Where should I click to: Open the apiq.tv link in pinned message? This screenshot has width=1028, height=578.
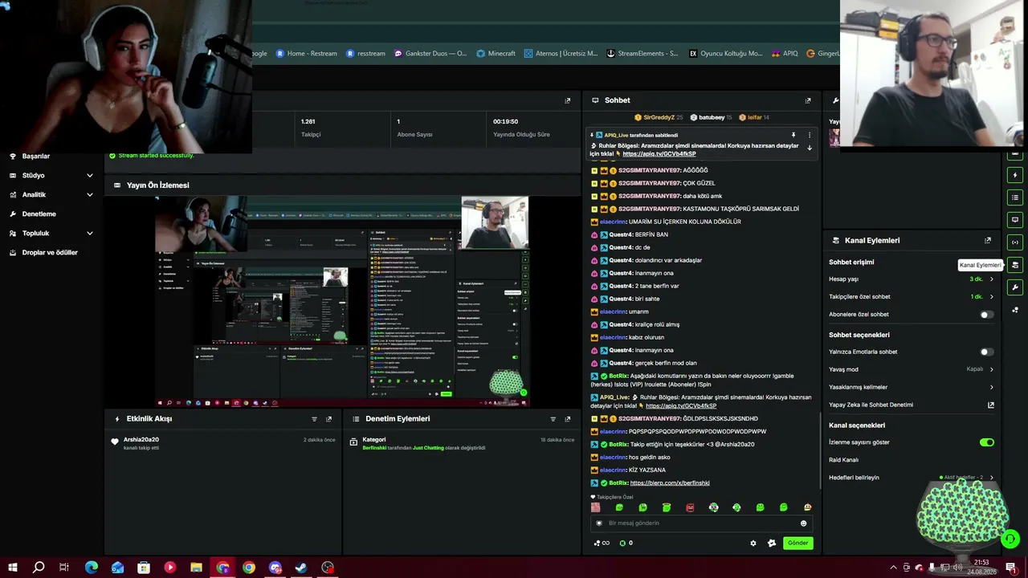click(x=659, y=154)
